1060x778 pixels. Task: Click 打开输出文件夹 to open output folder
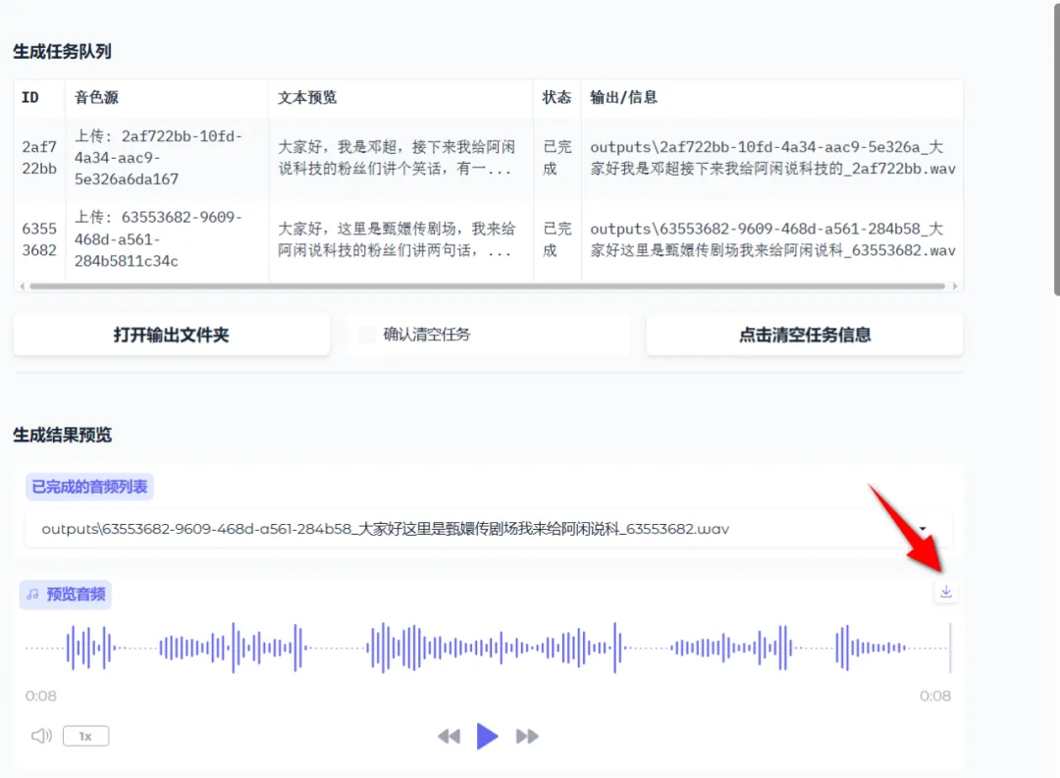171,334
